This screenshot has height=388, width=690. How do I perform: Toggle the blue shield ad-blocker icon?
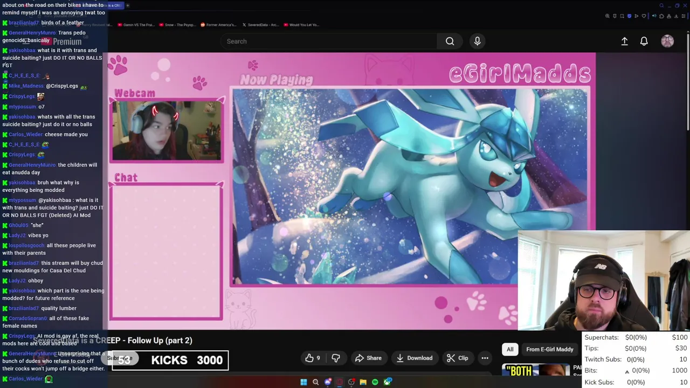tap(629, 16)
